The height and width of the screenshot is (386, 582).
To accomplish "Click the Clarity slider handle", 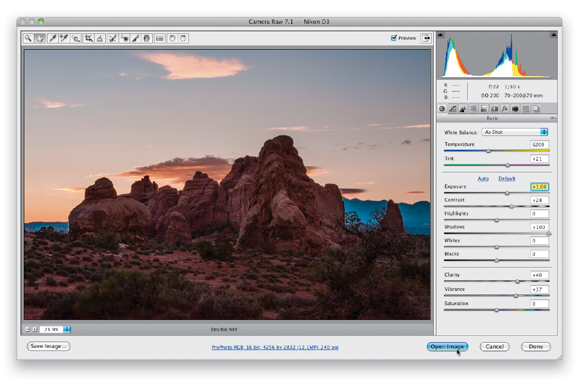I will point(517,281).
